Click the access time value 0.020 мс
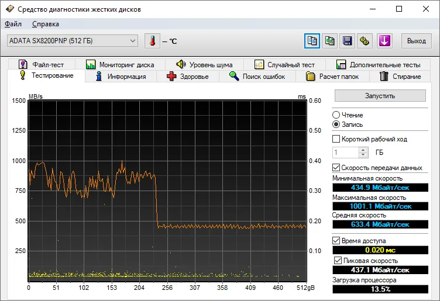 (380, 250)
